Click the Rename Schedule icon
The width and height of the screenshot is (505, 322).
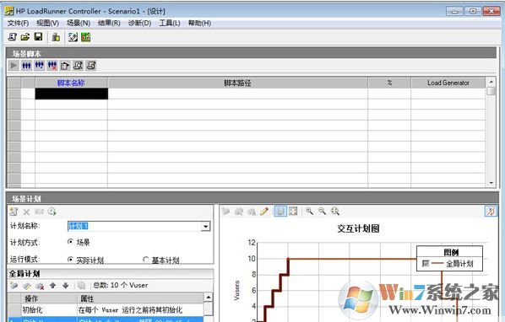[40, 212]
